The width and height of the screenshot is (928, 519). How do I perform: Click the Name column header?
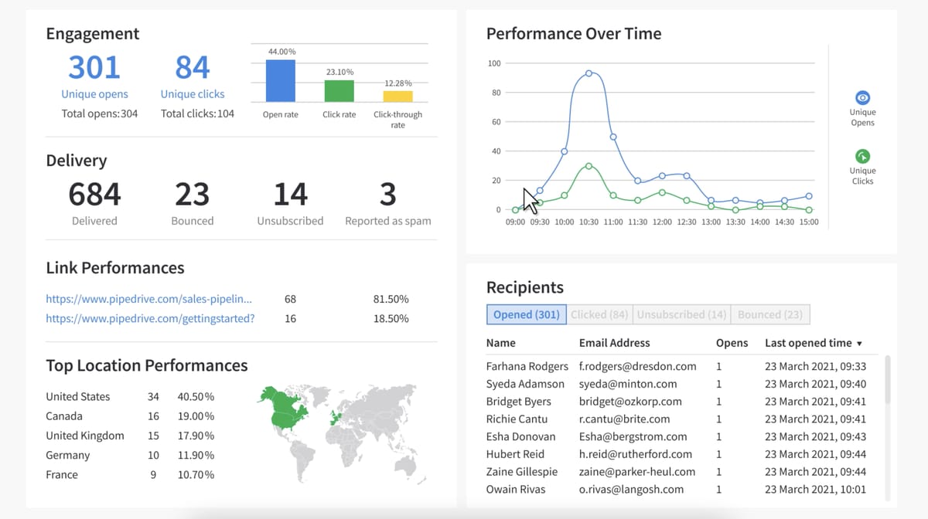pyautogui.click(x=500, y=343)
